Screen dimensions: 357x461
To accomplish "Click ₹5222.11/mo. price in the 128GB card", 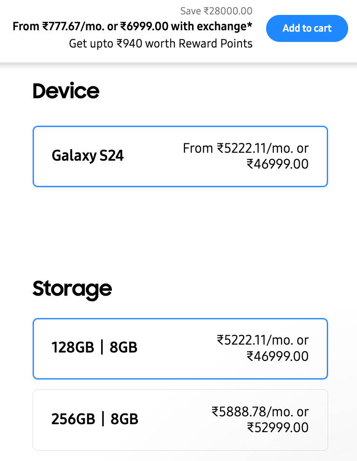I will (262, 340).
